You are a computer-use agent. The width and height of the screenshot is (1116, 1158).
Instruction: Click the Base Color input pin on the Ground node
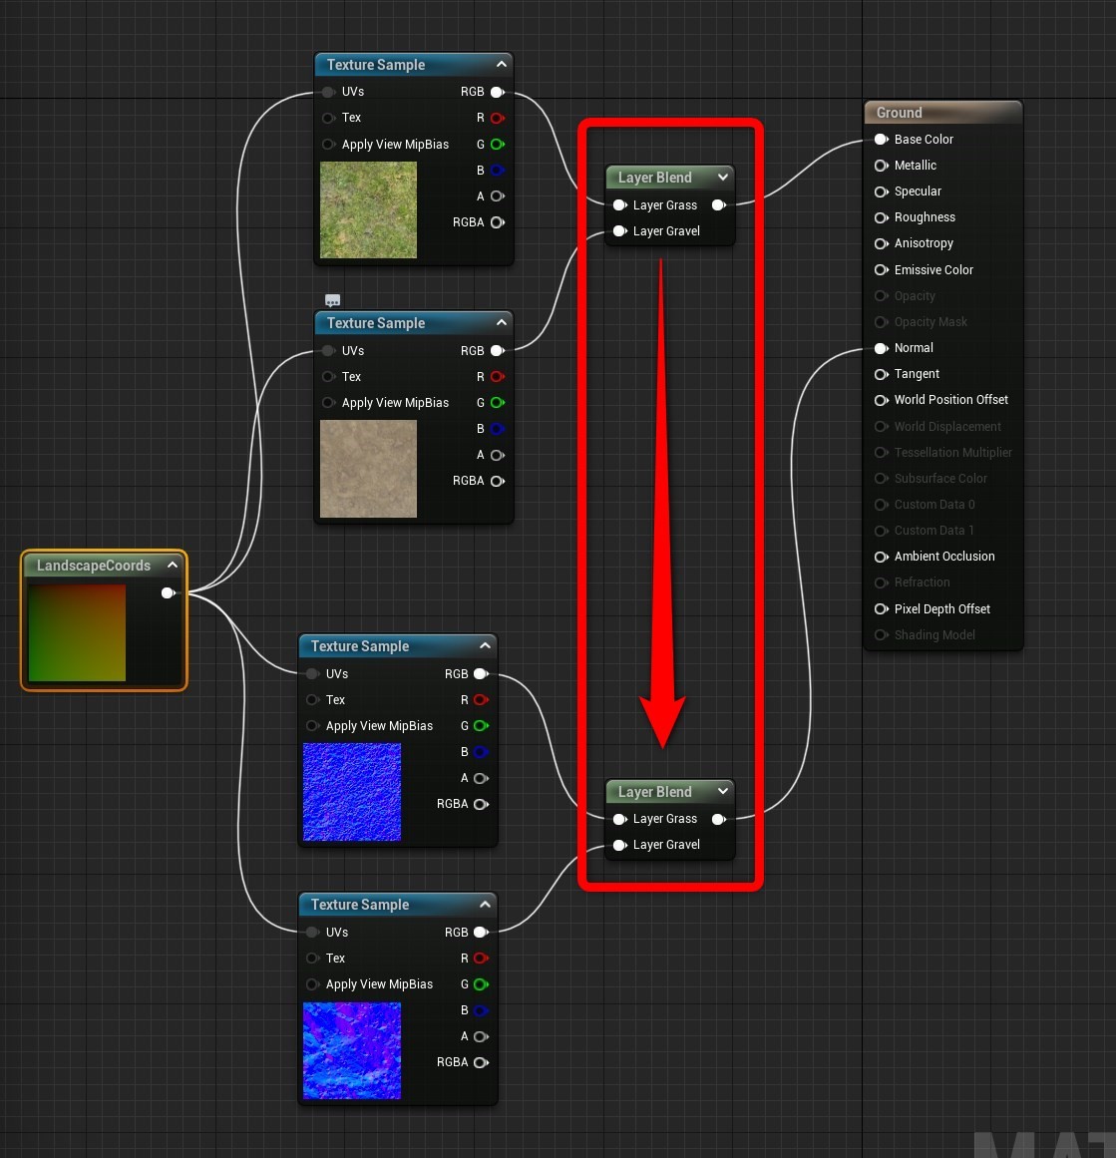tap(881, 139)
